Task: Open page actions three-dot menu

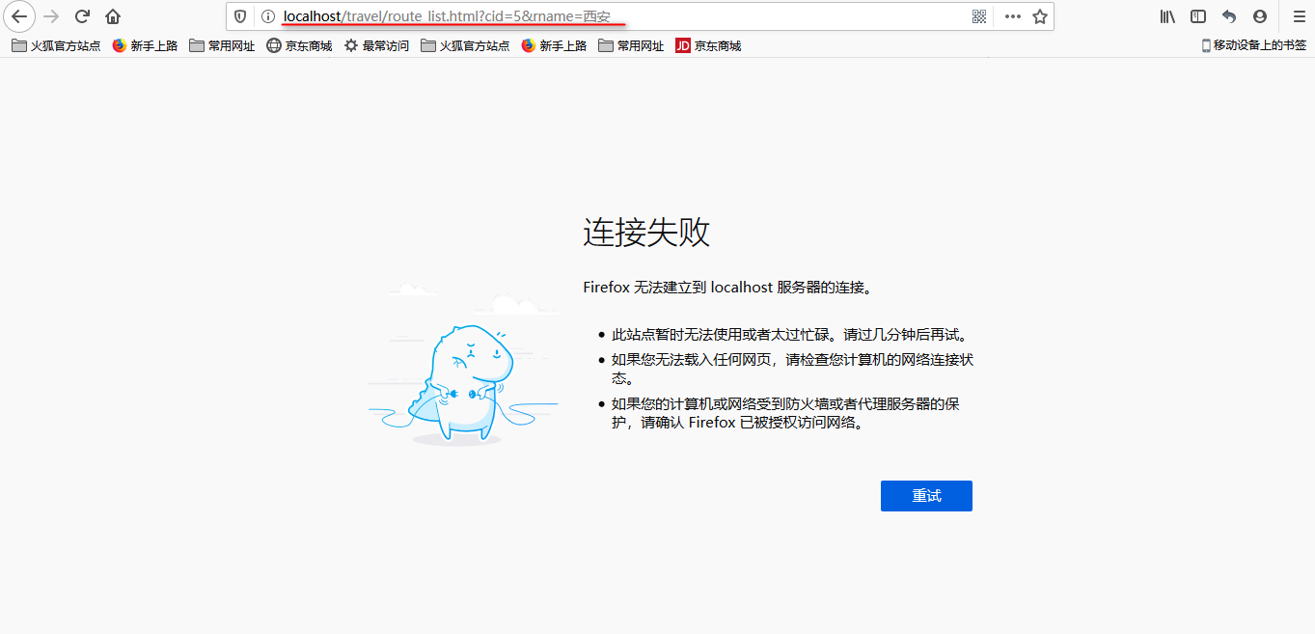Action: [1012, 16]
